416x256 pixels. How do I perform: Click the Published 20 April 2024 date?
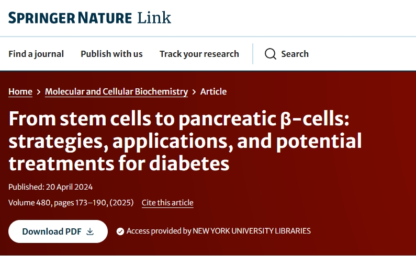tap(50, 187)
